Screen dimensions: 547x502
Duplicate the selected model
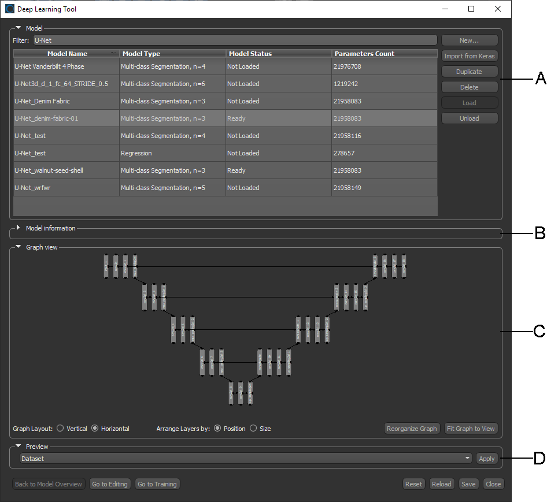[469, 72]
